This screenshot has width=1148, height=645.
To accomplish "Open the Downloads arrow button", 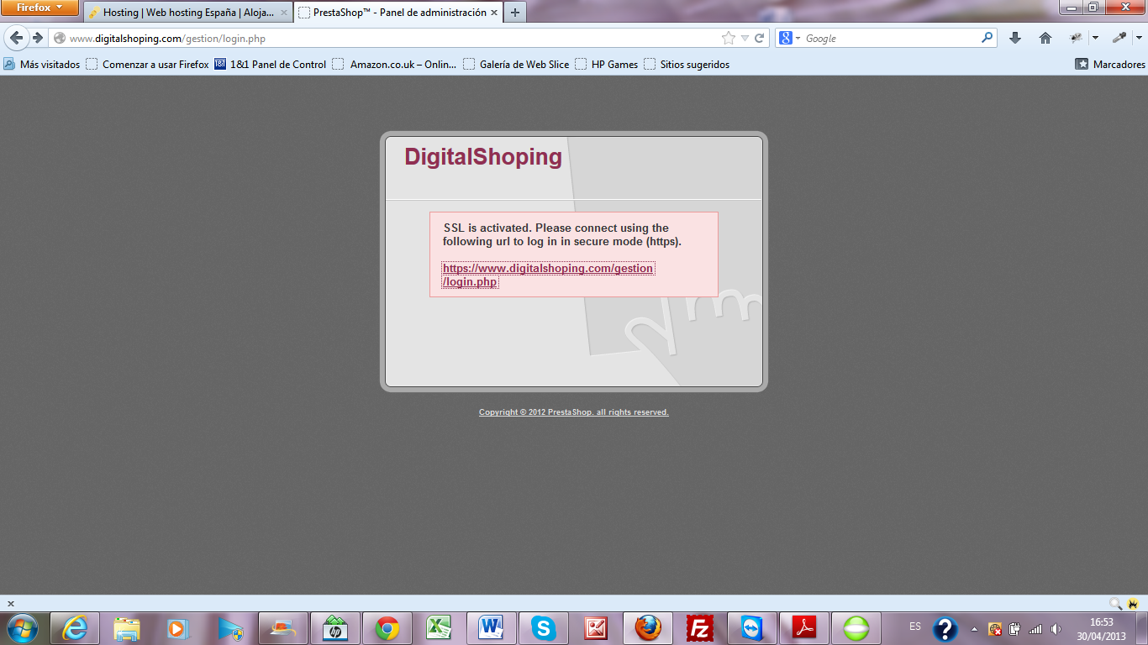I will (1015, 38).
